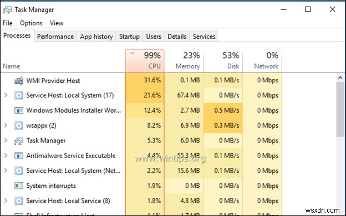Screen dimensions: 346x216
Task: Click the scrollbar up arrow
Action: pos(340,77)
